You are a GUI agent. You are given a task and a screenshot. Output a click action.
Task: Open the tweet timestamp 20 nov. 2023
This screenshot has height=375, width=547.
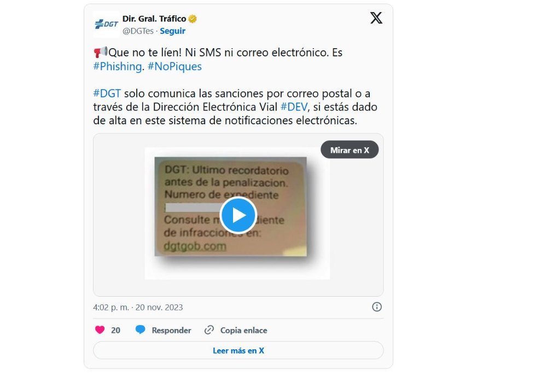[x=159, y=307]
